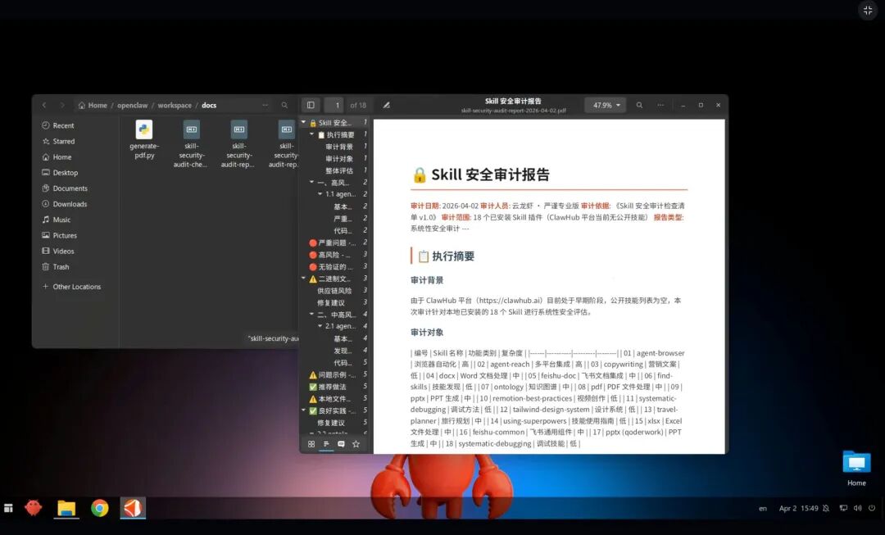
Task: Click docs in the Files path bar
Action: [x=209, y=105]
